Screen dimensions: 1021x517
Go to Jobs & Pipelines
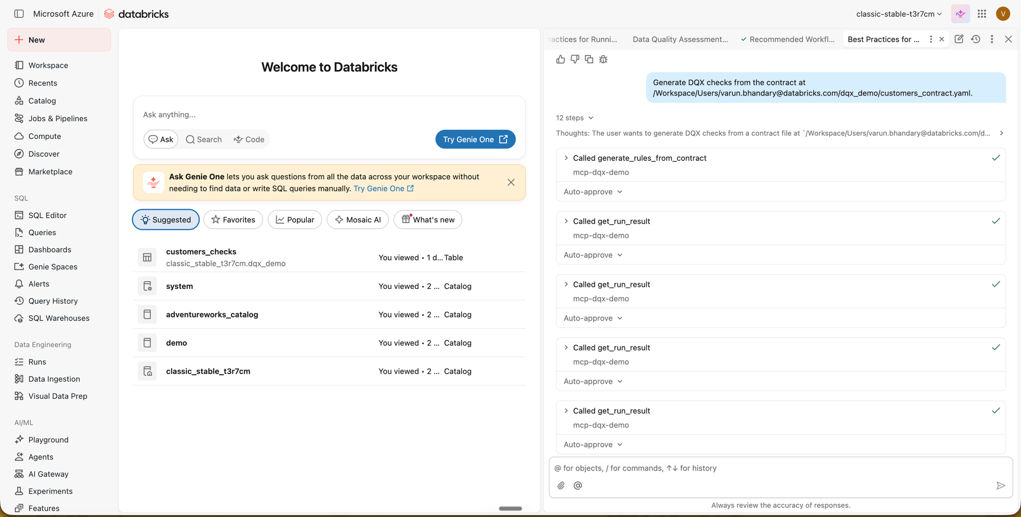tap(59, 118)
